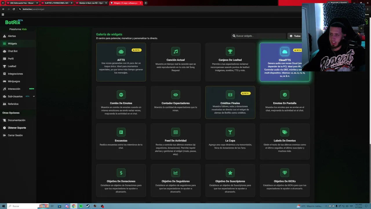Open the Steam taskbar icon
This screenshot has height=209, width=371.
[88, 206]
